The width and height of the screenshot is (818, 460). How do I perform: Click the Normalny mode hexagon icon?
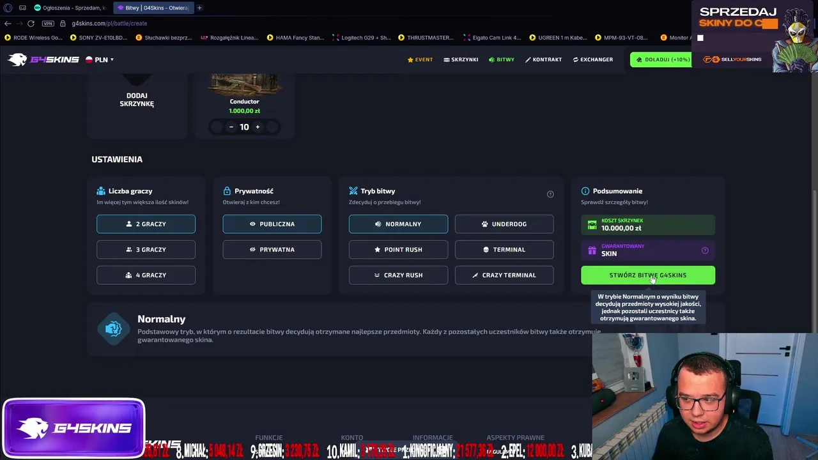(113, 328)
